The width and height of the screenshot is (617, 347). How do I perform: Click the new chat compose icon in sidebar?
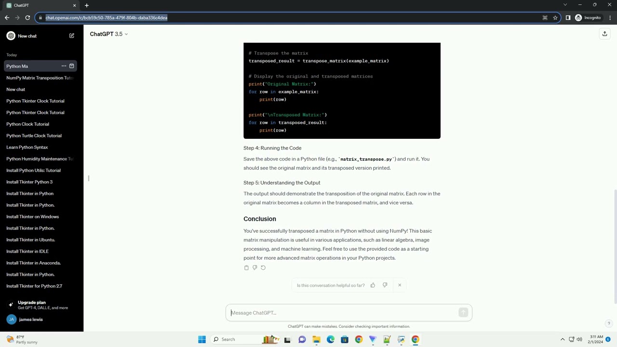click(72, 36)
